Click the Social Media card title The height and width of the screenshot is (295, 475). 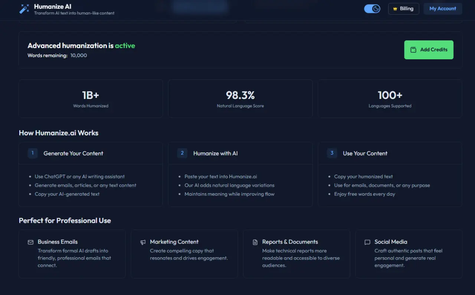pos(391,242)
